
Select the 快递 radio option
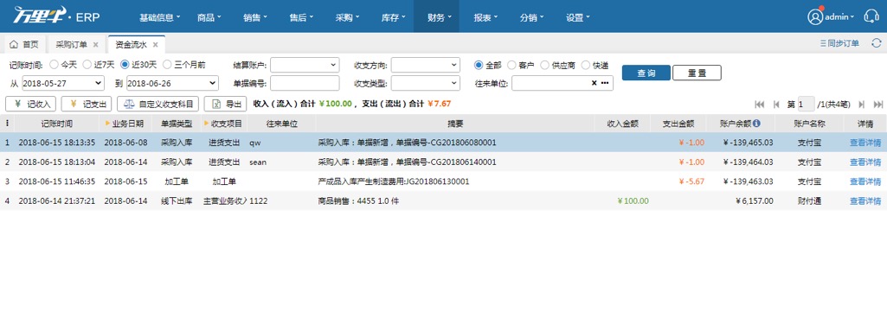pyautogui.click(x=586, y=65)
